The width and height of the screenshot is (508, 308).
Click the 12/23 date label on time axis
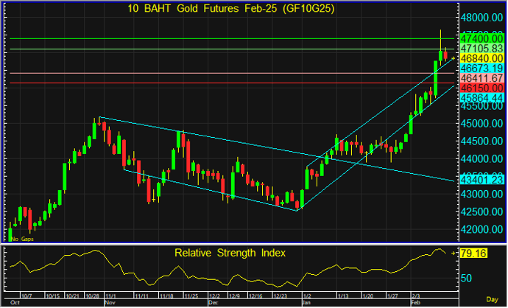280,296
